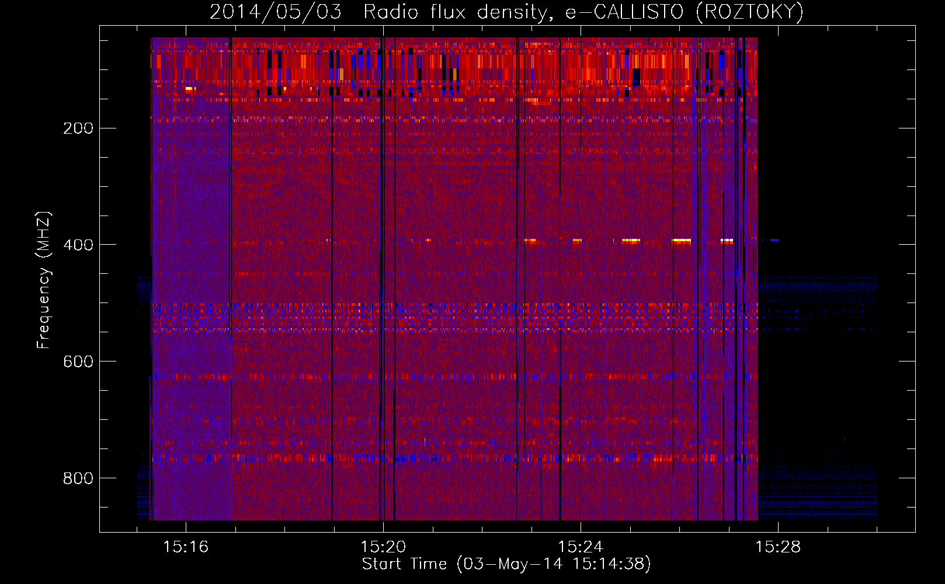The width and height of the screenshot is (945, 584).
Task: Click the 600 frequency tick label
Action: [x=78, y=361]
